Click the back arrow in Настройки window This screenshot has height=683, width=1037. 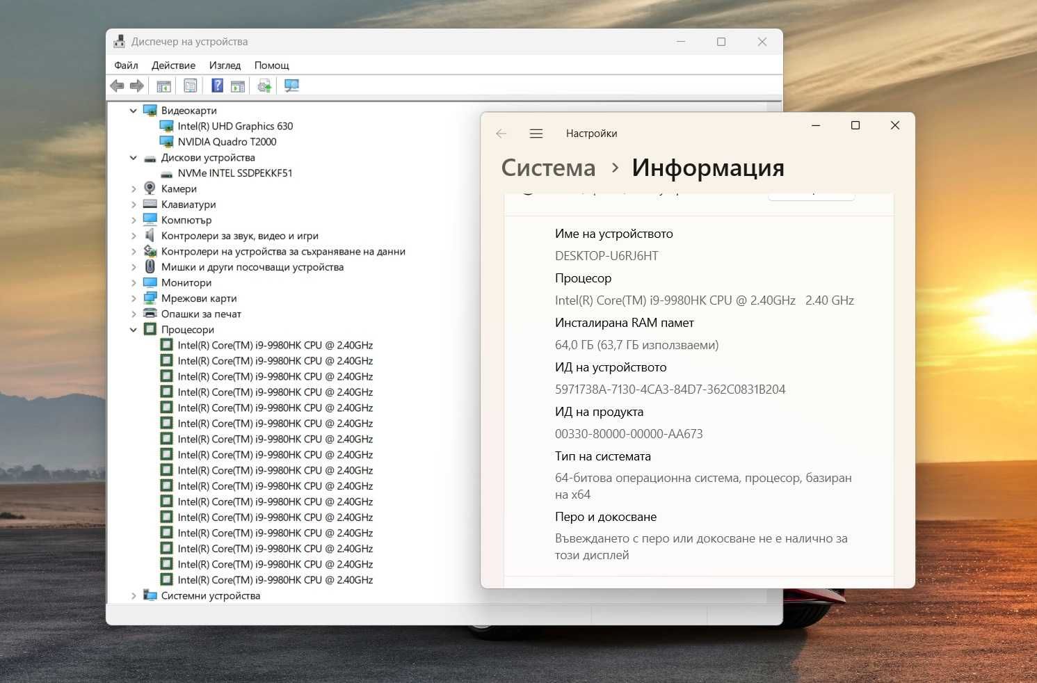click(501, 134)
